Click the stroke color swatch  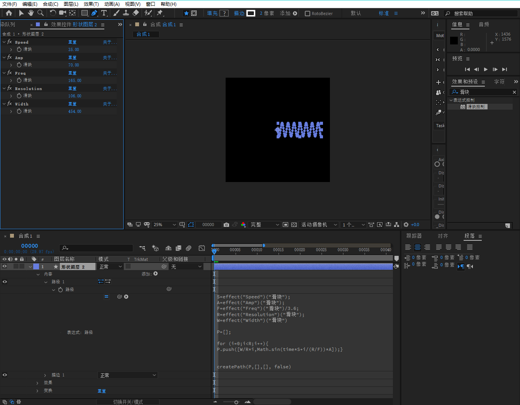coord(251,13)
